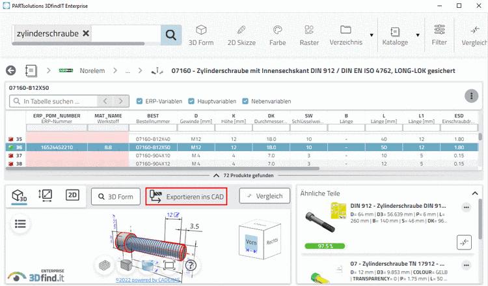Screen dimensions: 488x286
Task: Click the table vertical scrollbar
Action: click(480, 136)
